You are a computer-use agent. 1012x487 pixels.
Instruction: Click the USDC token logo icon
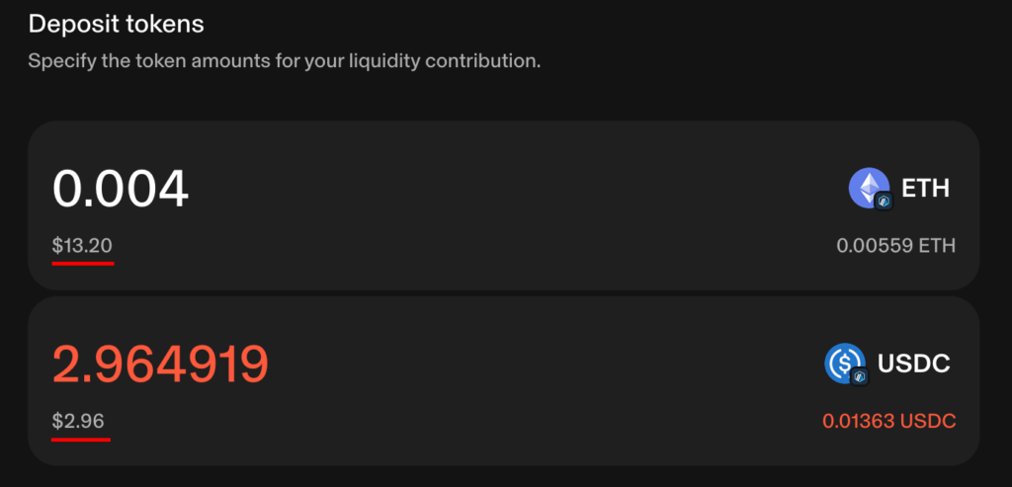(843, 363)
